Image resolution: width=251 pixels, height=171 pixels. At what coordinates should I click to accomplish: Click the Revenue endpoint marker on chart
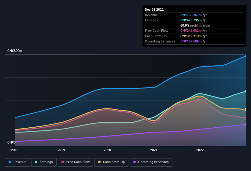coord(246,56)
